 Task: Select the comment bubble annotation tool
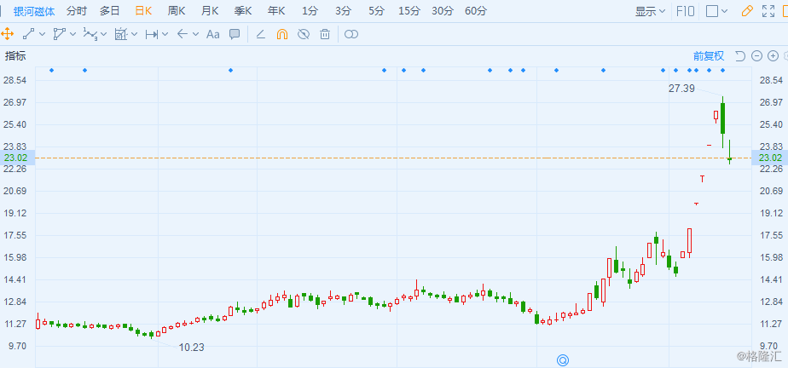235,34
